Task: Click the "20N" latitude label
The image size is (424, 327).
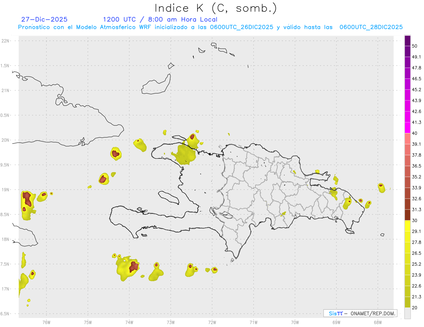Action: click(x=6, y=140)
